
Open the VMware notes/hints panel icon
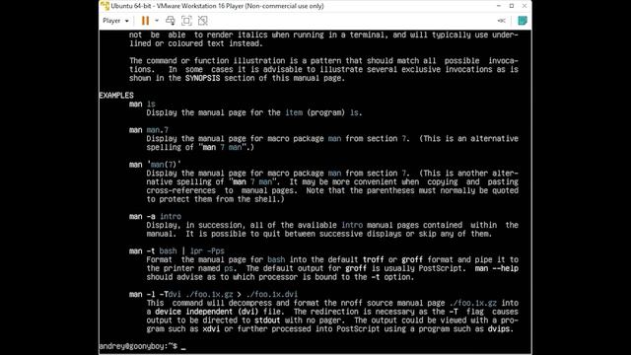tap(522, 21)
